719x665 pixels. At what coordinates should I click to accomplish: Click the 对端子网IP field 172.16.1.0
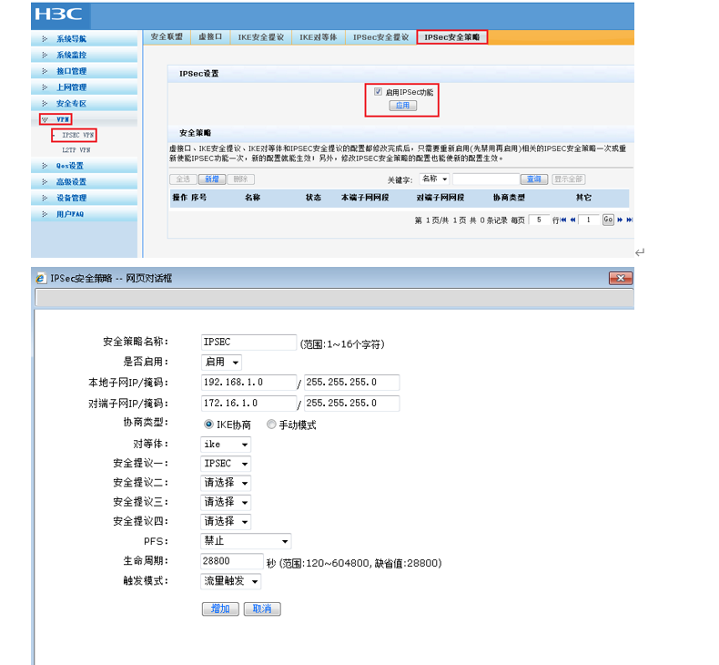(x=248, y=403)
